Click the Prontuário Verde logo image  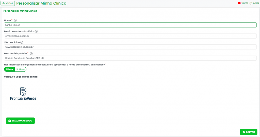23,94
